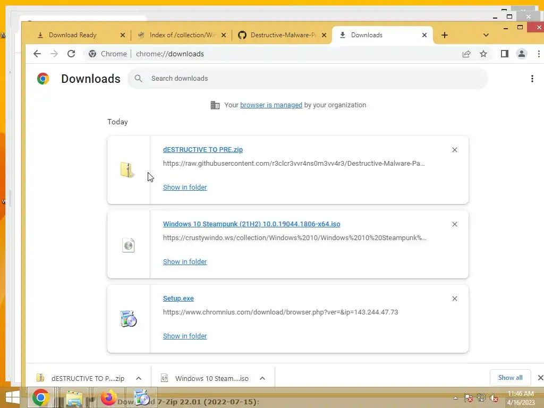Open the profile avatar button
This screenshot has height=408, width=544.
522,54
